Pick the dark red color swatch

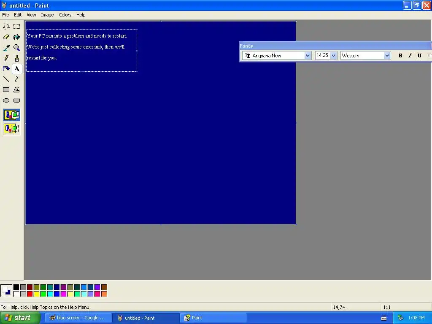30,287
